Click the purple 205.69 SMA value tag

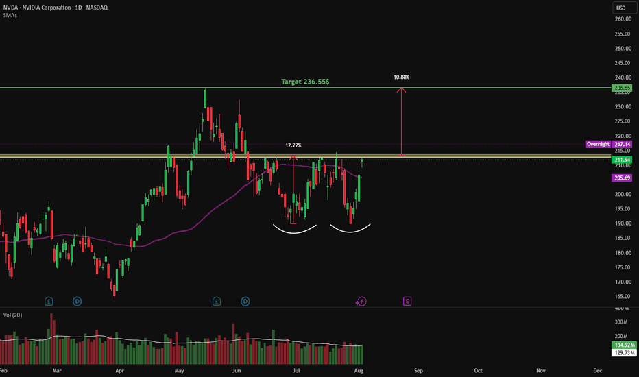[x=622, y=178]
